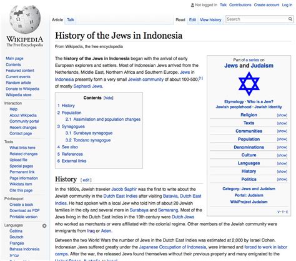Screen dimensions: 296x261
Task: Show the History section in series box
Action: (282, 171)
